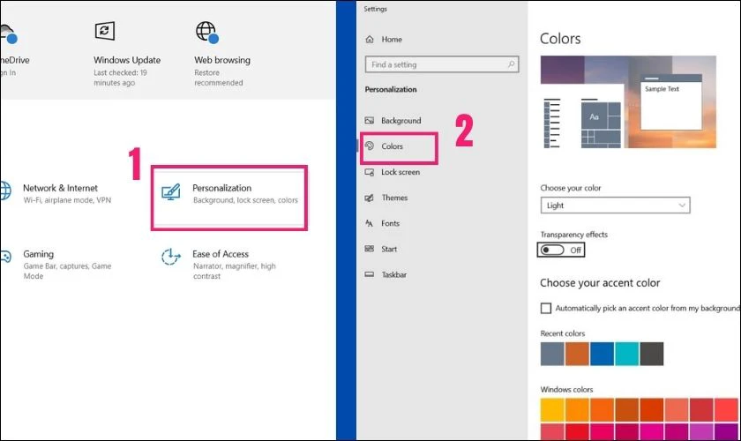This screenshot has height=441, width=741.
Task: Open Ease of Access icon
Action: click(x=170, y=258)
